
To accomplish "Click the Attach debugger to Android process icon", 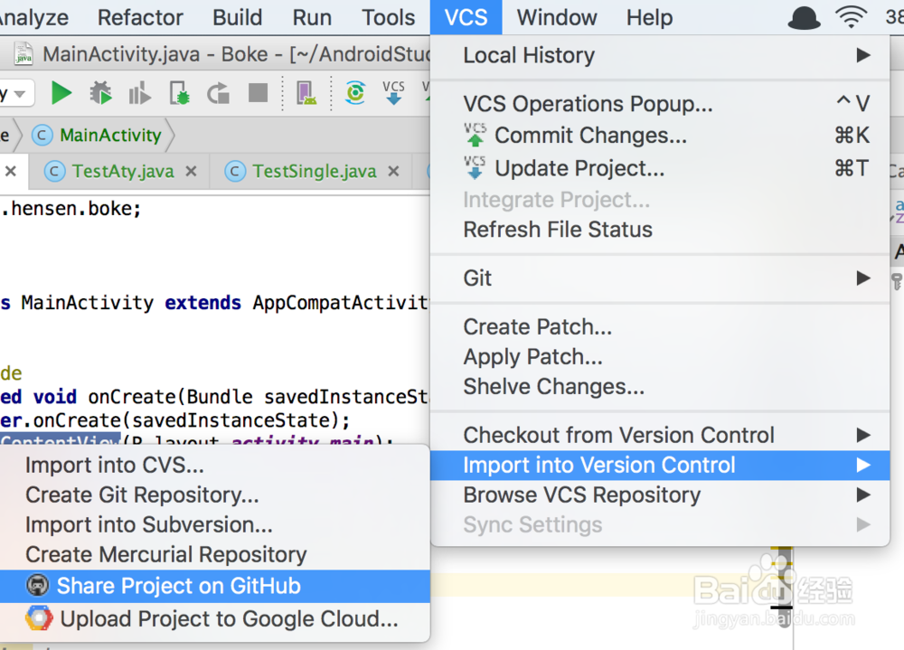I will click(180, 92).
